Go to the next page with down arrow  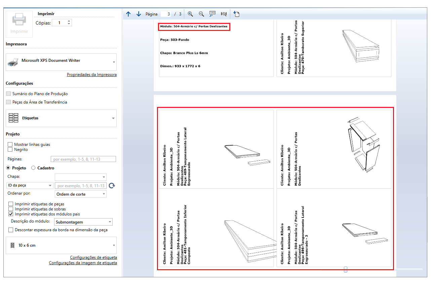coord(139,14)
